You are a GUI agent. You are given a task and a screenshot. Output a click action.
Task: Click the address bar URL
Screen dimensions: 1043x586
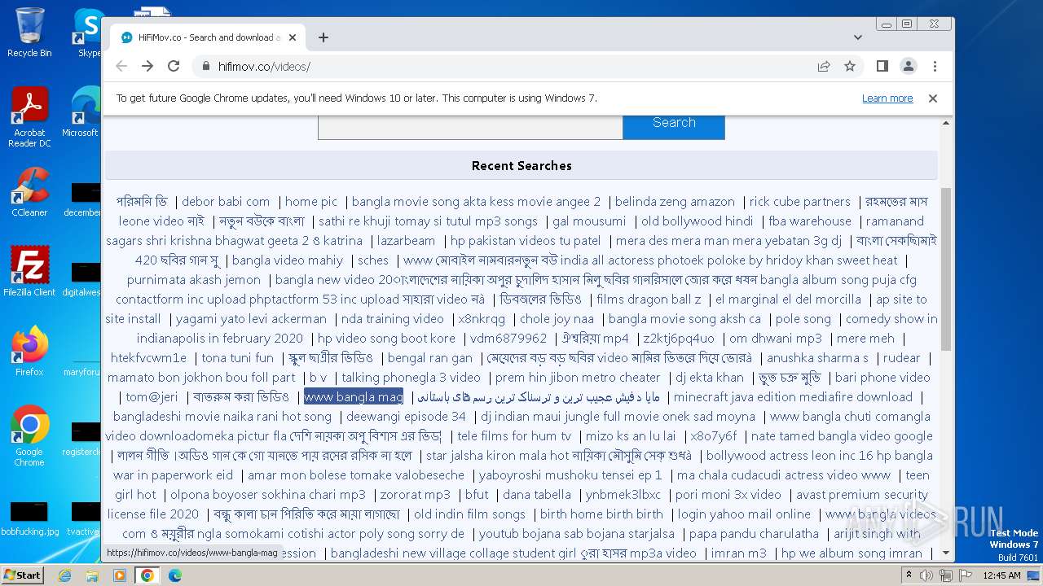click(264, 67)
